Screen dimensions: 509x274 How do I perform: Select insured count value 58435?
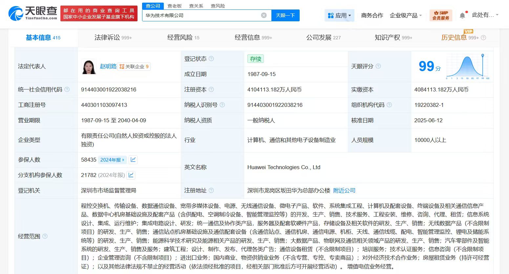(x=89, y=160)
